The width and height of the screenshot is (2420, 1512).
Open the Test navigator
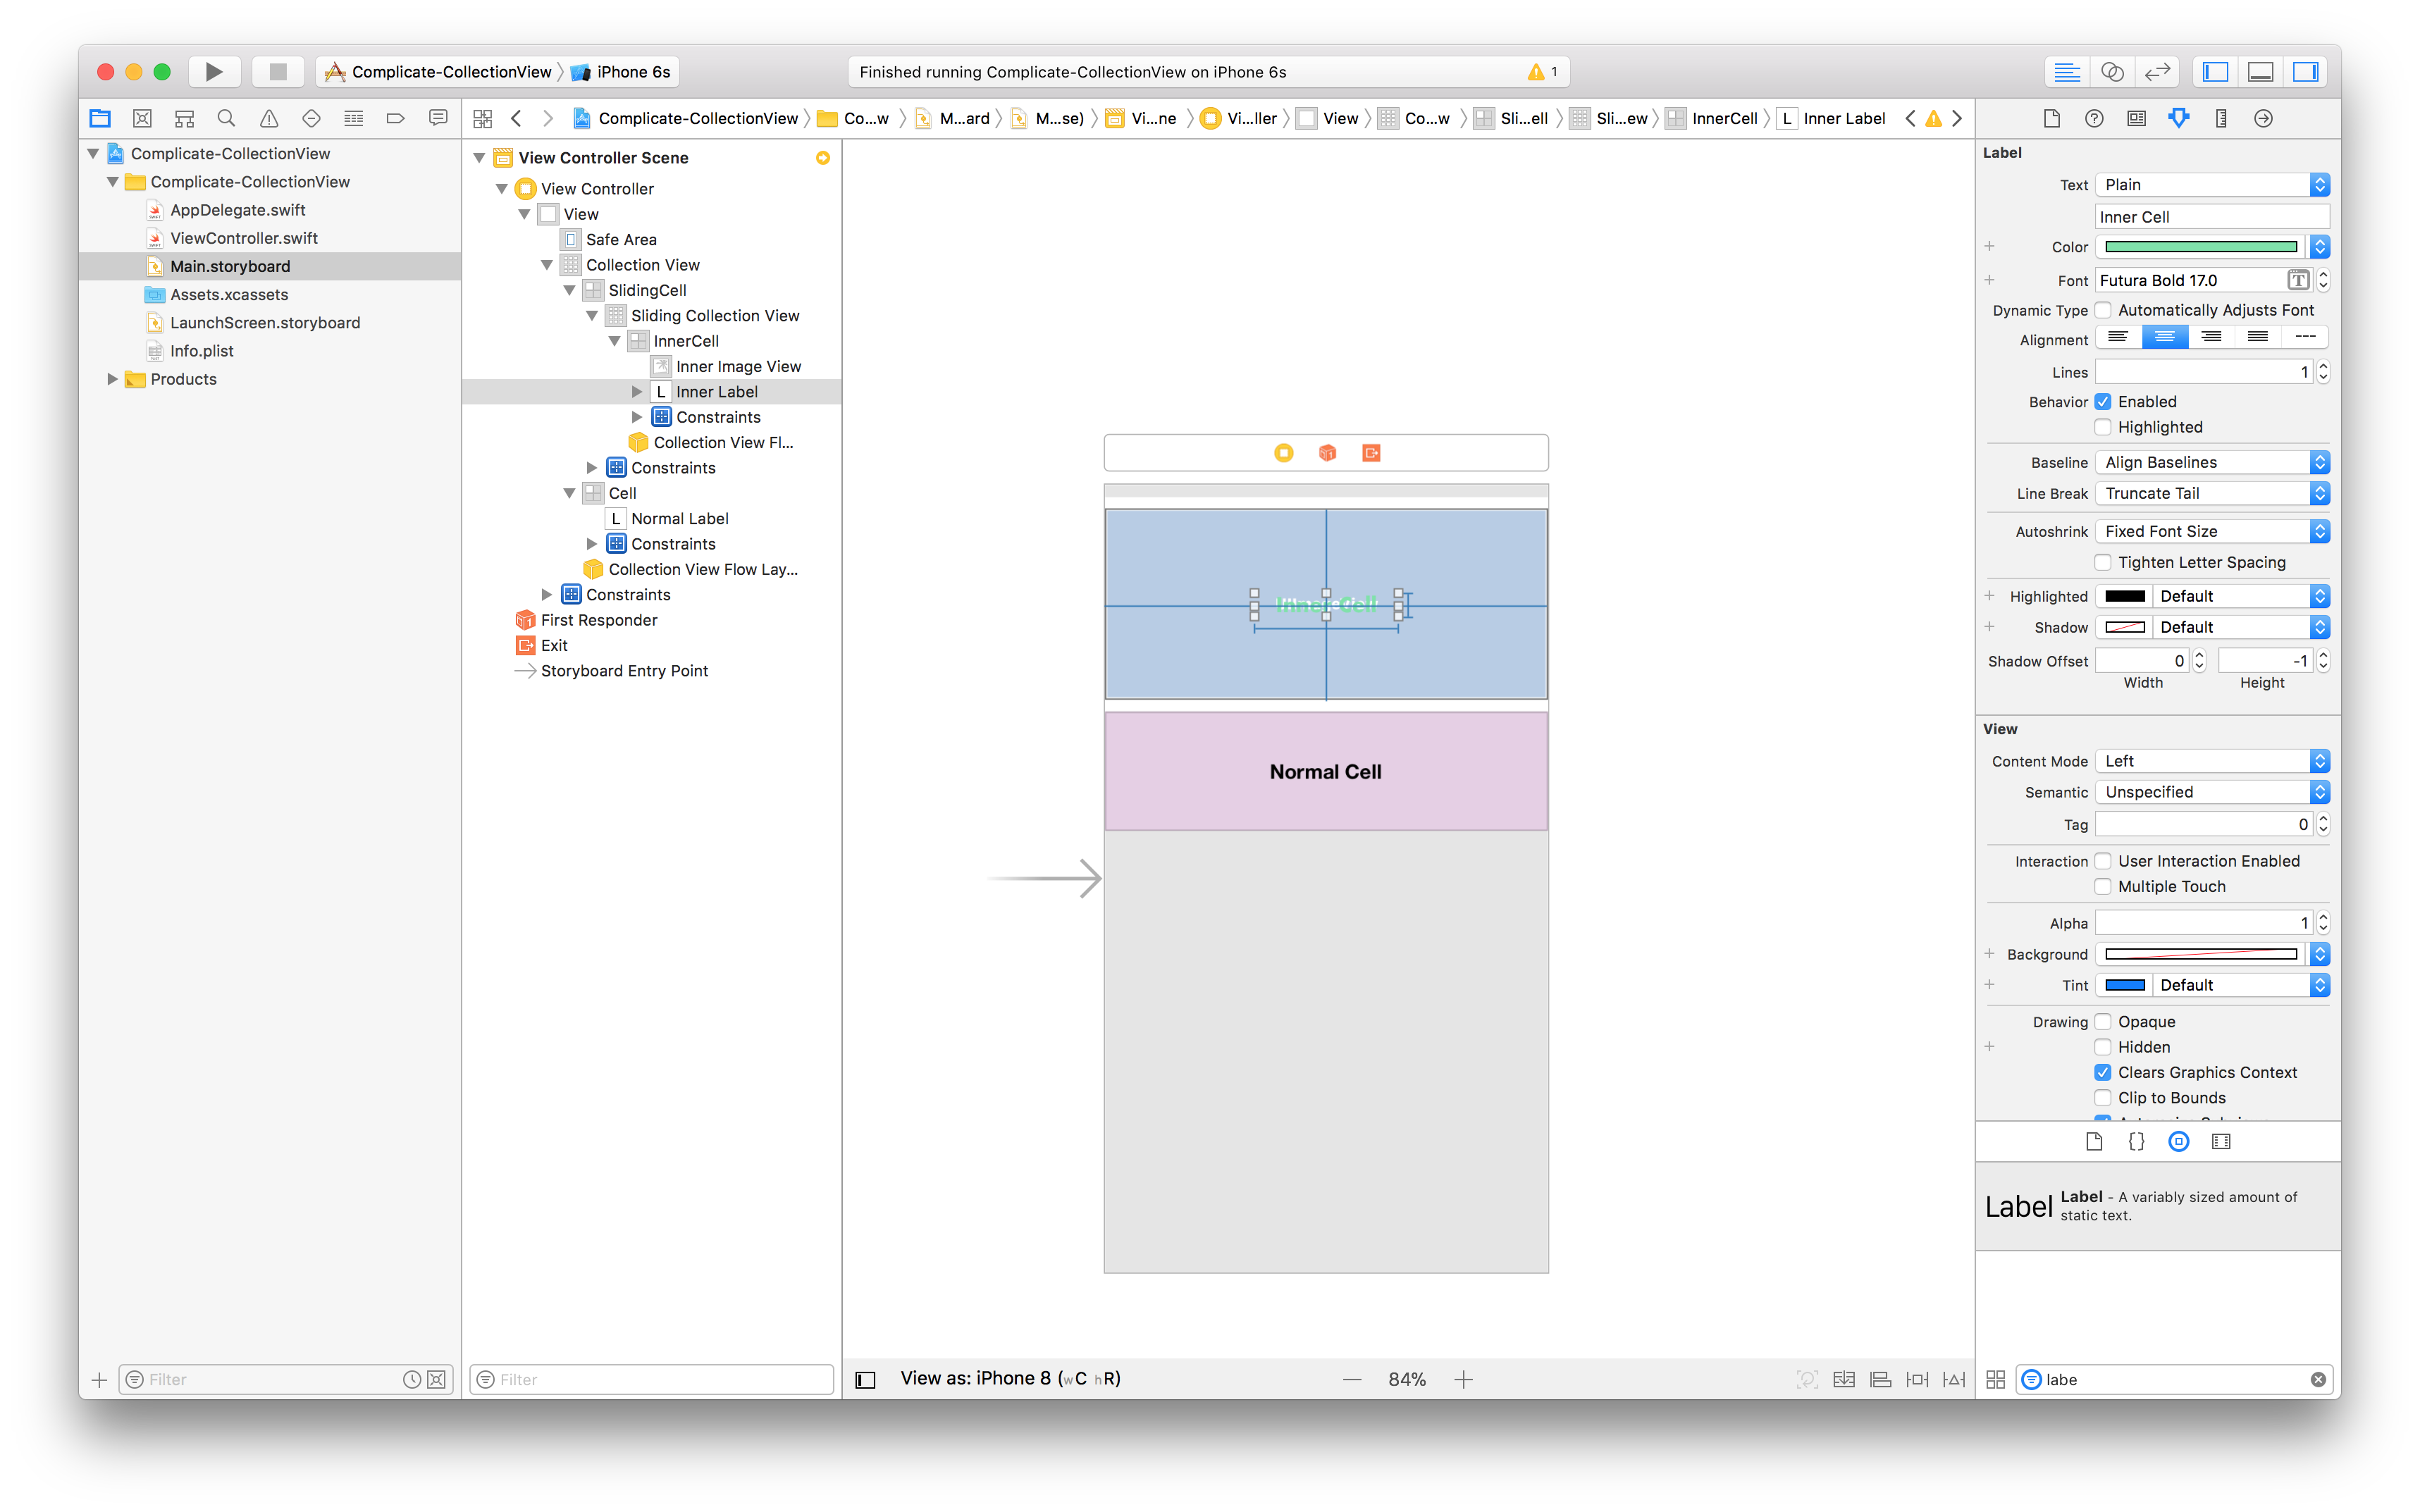[x=311, y=118]
